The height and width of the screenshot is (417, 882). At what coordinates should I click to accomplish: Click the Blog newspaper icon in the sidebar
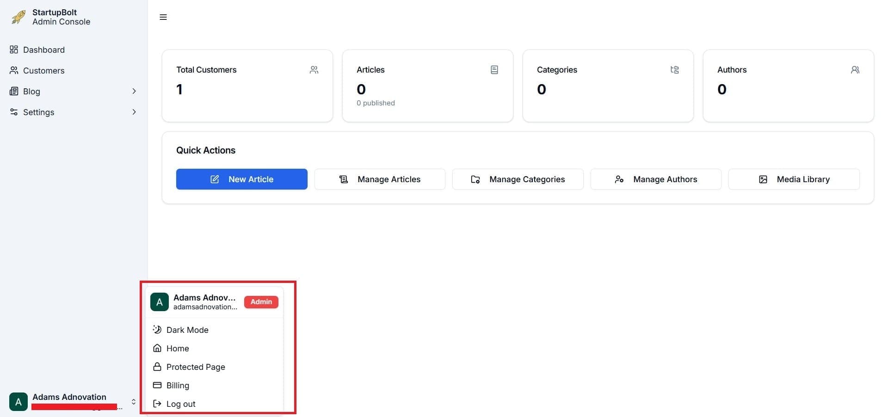[x=14, y=91]
